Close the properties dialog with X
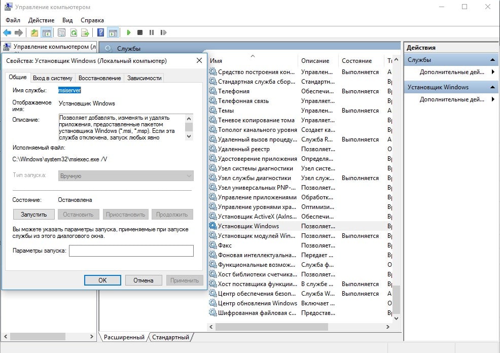 tap(199, 60)
